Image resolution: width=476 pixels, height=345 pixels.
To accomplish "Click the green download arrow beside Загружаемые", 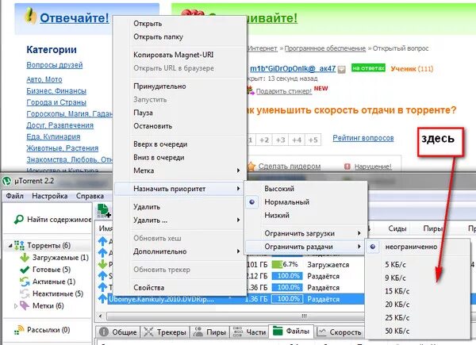I will (25, 258).
